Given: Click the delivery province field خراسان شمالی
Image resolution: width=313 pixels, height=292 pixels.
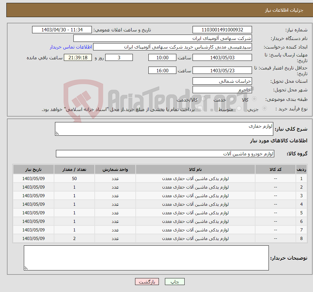Looking at the screenshot, I should pyautogui.click(x=222, y=81).
